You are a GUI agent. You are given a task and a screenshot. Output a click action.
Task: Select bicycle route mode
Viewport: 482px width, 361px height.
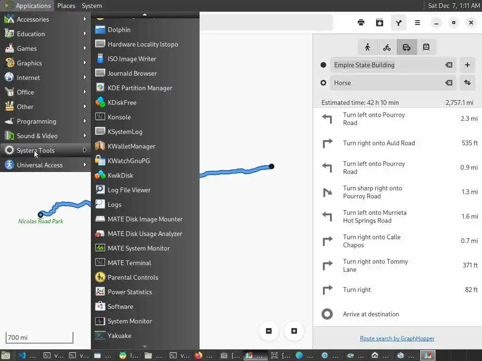pyautogui.click(x=387, y=47)
